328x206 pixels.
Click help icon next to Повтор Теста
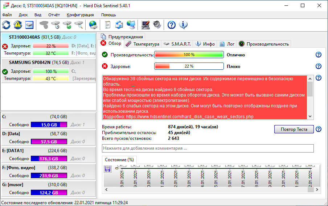[x=318, y=129]
